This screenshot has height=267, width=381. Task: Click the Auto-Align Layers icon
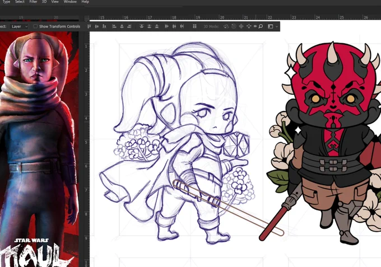(194, 26)
